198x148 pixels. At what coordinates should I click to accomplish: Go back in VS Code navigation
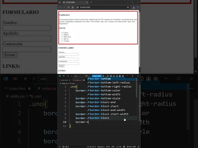tap(68, 76)
